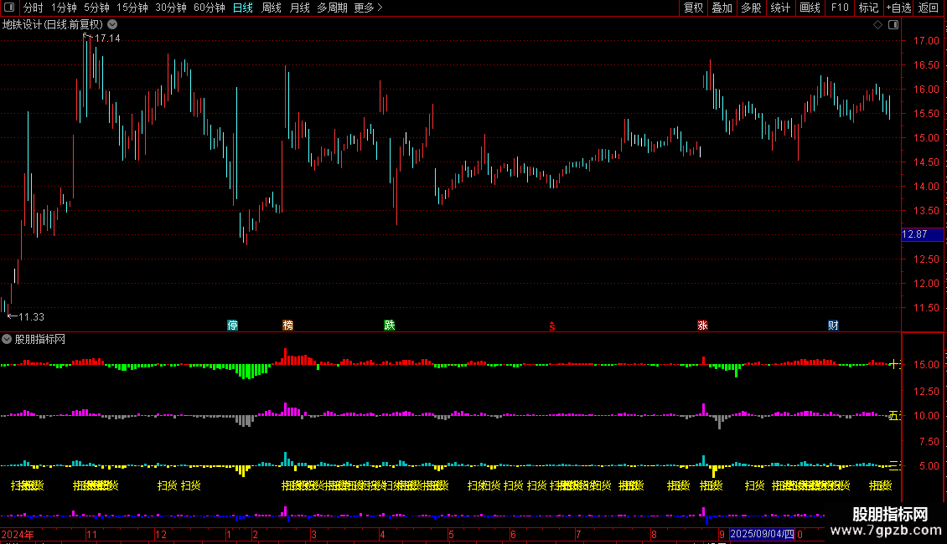Open the 跌 event marker on the chart
Image resolution: width=947 pixels, height=544 pixels.
click(x=390, y=325)
